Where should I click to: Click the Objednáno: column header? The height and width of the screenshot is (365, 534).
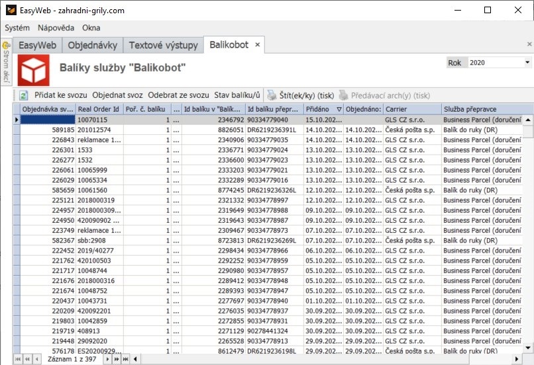pyautogui.click(x=363, y=109)
